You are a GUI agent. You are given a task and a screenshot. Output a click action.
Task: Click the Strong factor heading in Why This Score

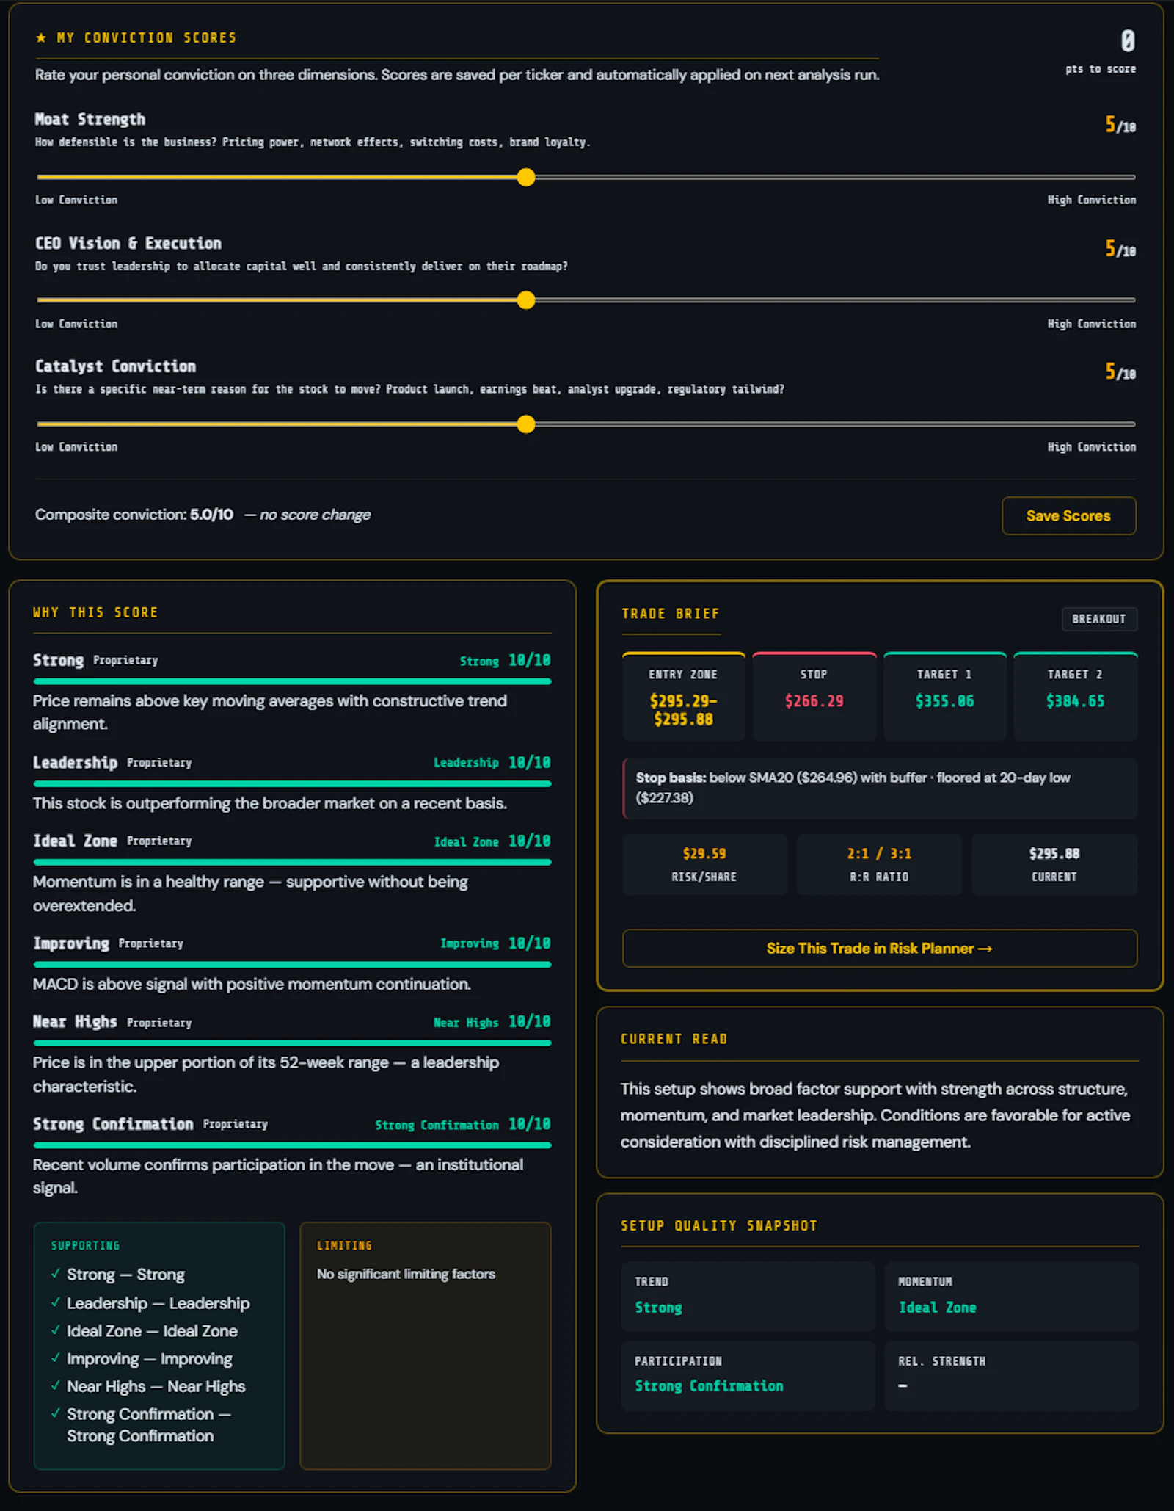[58, 660]
